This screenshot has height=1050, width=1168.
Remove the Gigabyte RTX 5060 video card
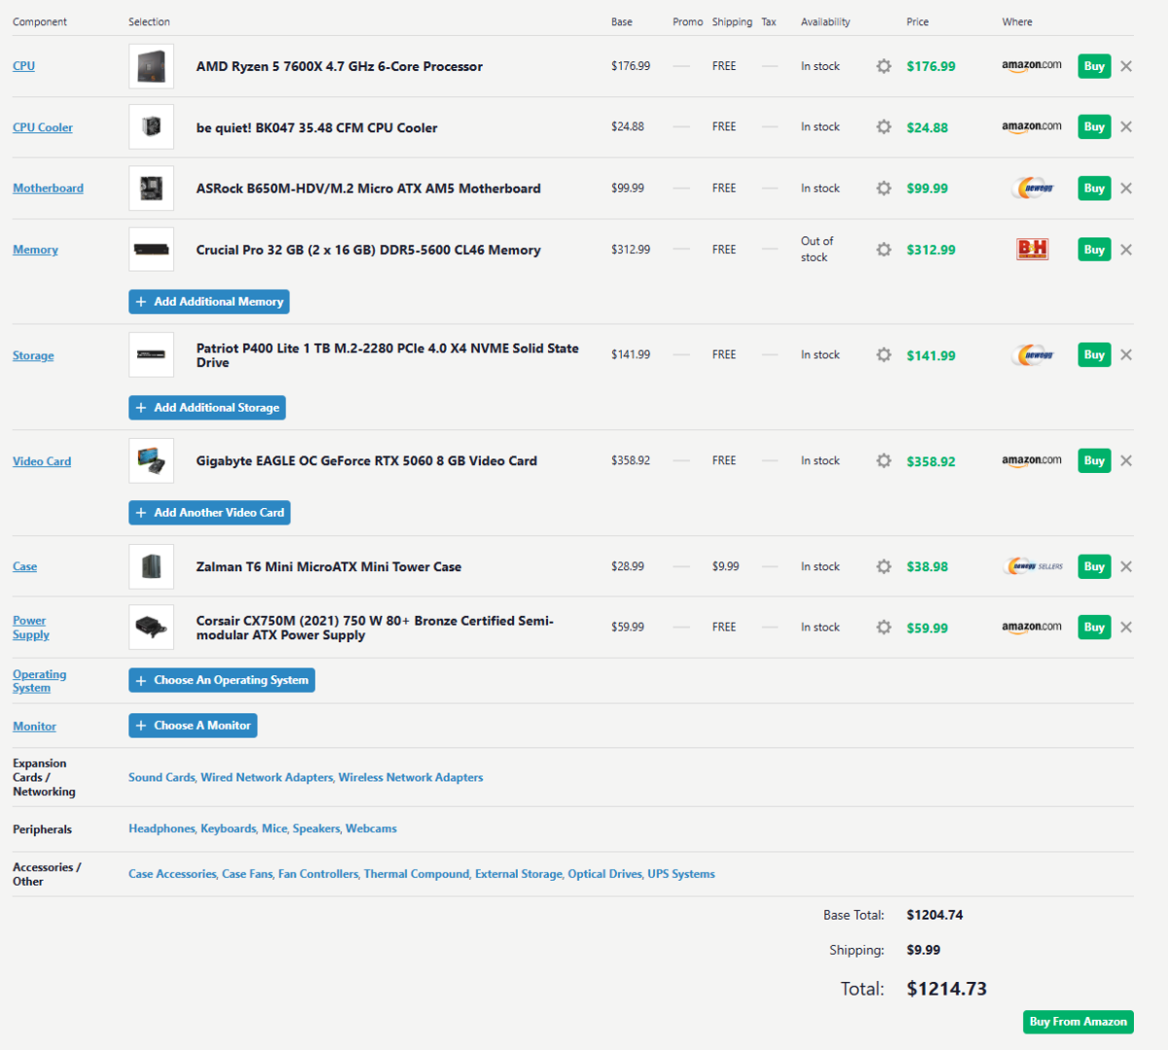[x=1125, y=460]
